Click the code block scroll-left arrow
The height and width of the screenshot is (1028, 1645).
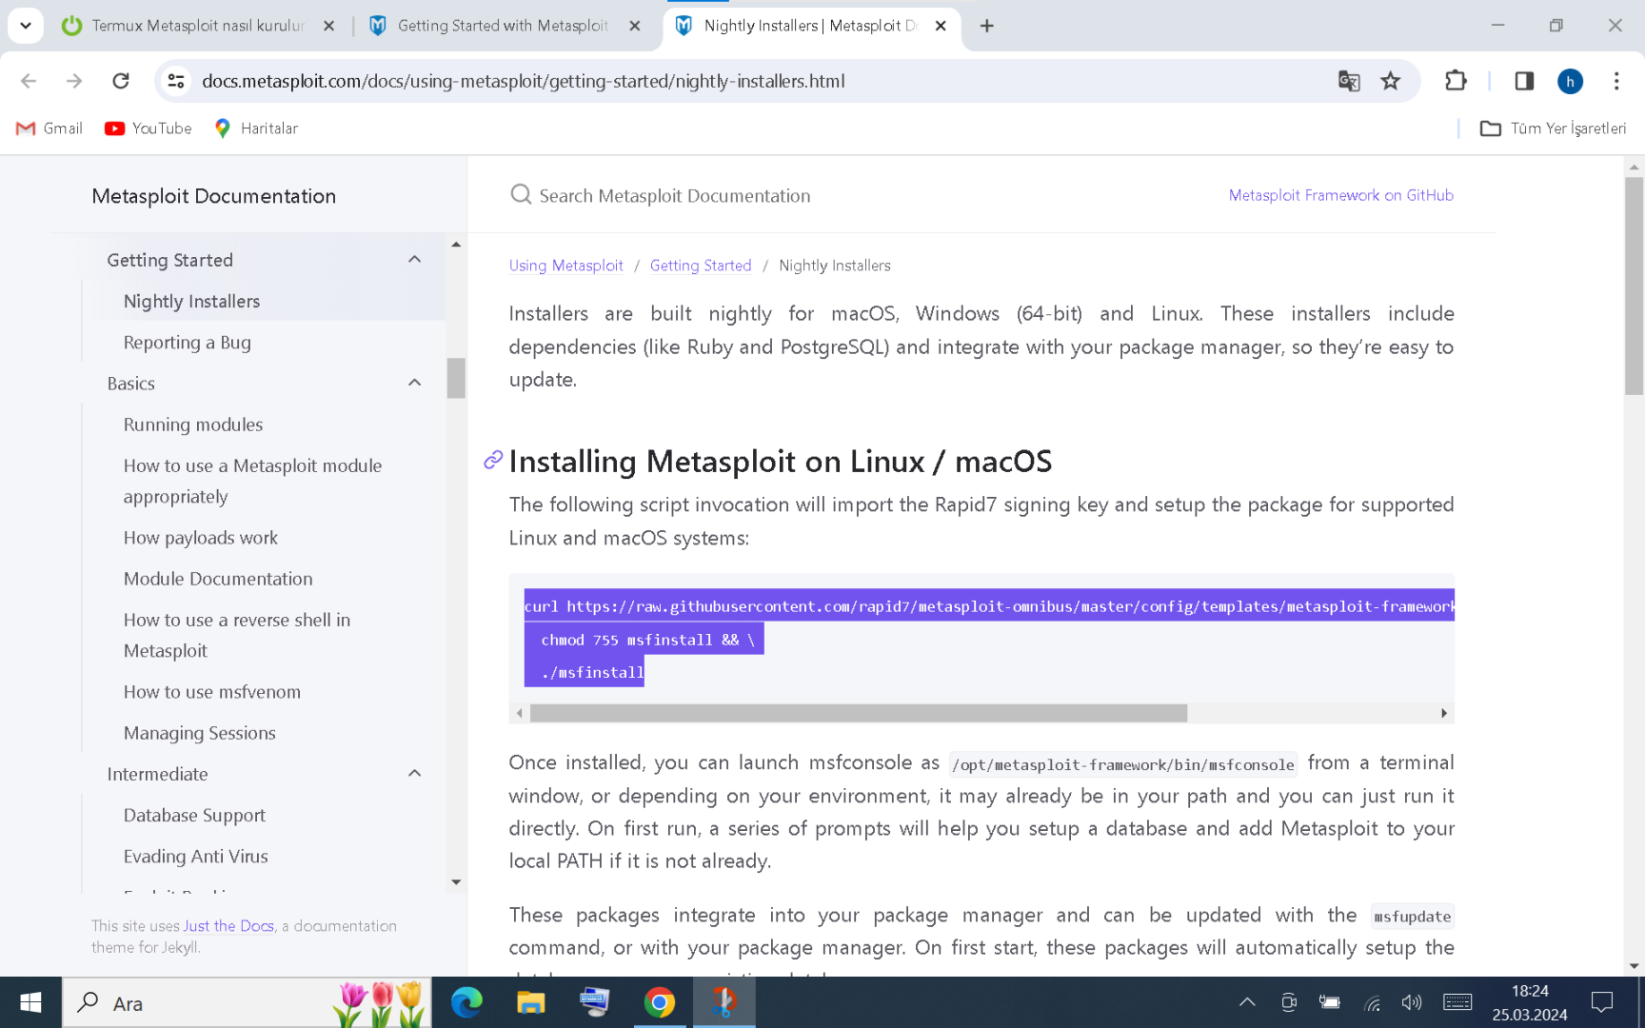coord(519,713)
